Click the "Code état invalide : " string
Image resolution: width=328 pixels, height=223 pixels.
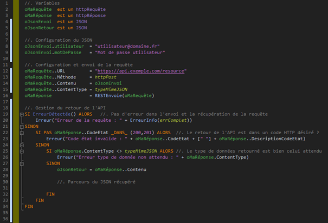96,139
